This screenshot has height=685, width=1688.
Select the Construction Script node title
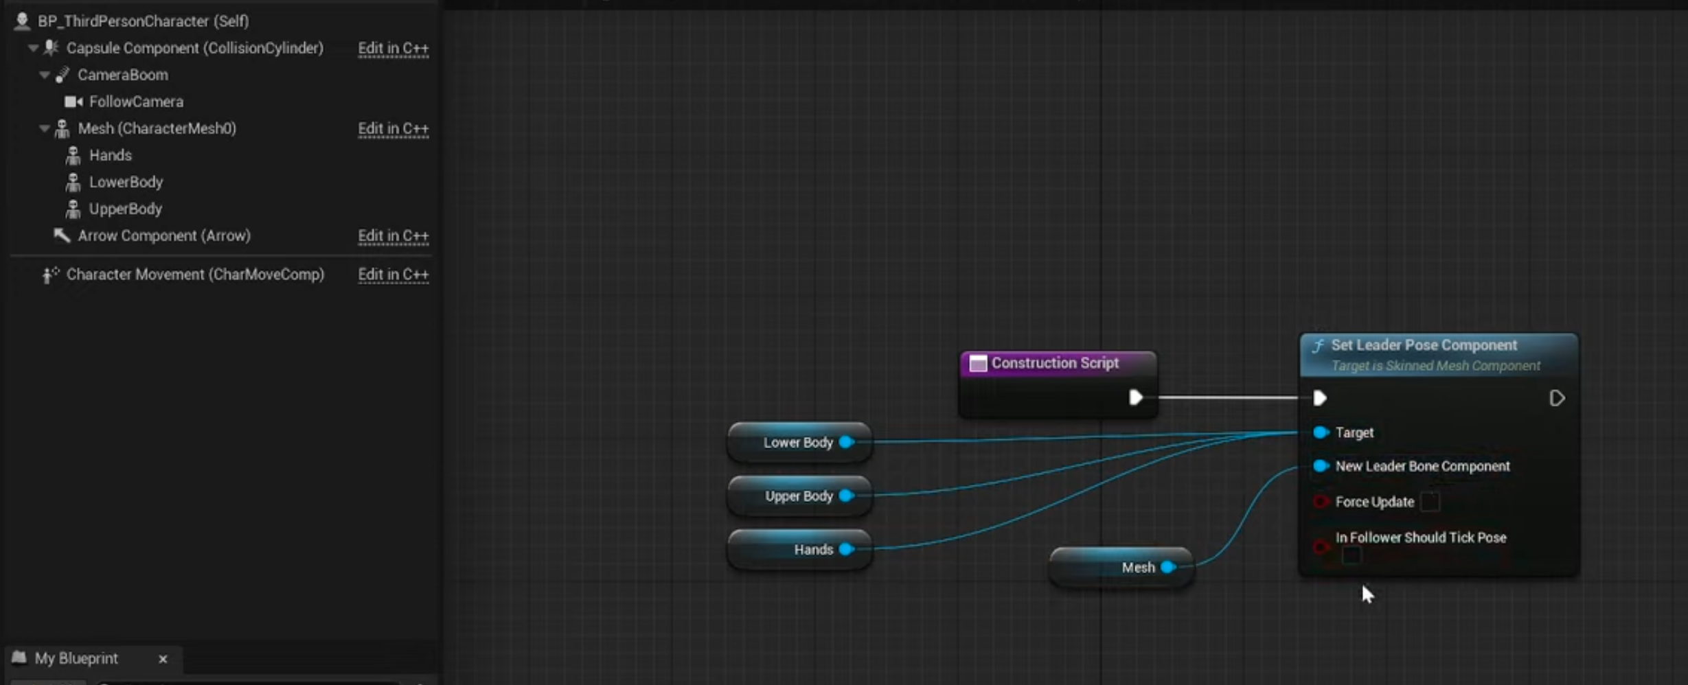click(1055, 363)
